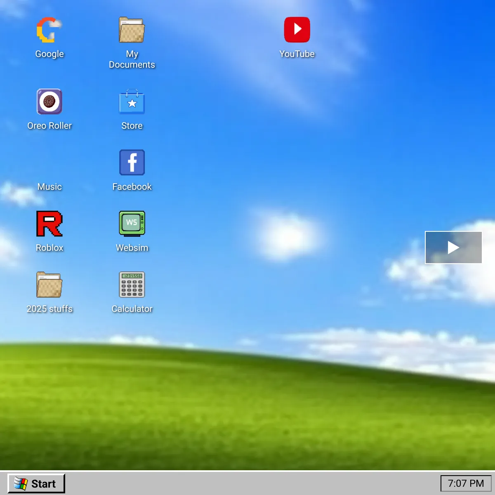Click the '2025 stuffs' text label
This screenshot has height=495, width=495.
click(x=49, y=309)
